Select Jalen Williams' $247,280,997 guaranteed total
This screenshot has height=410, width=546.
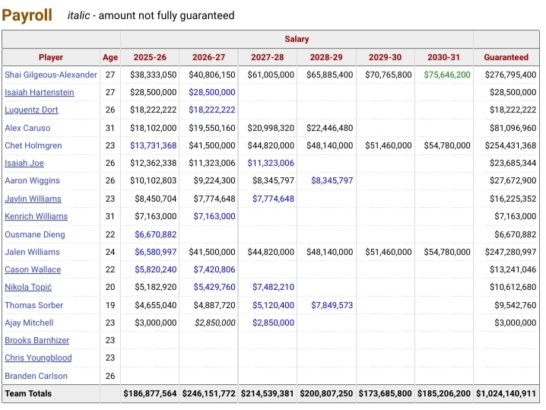[510, 252]
